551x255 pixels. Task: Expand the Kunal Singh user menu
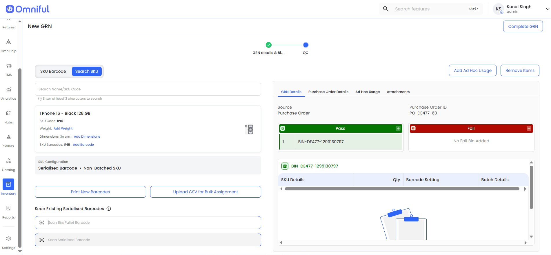(548, 9)
